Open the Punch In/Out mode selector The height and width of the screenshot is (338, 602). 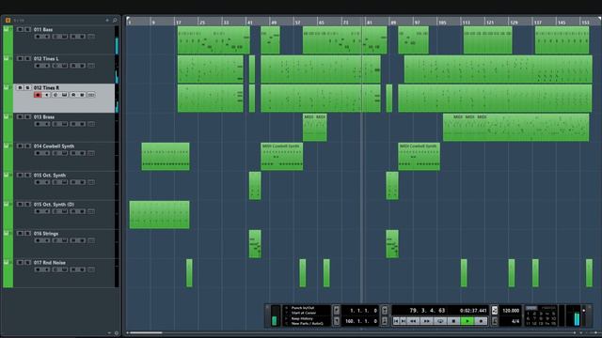click(303, 308)
